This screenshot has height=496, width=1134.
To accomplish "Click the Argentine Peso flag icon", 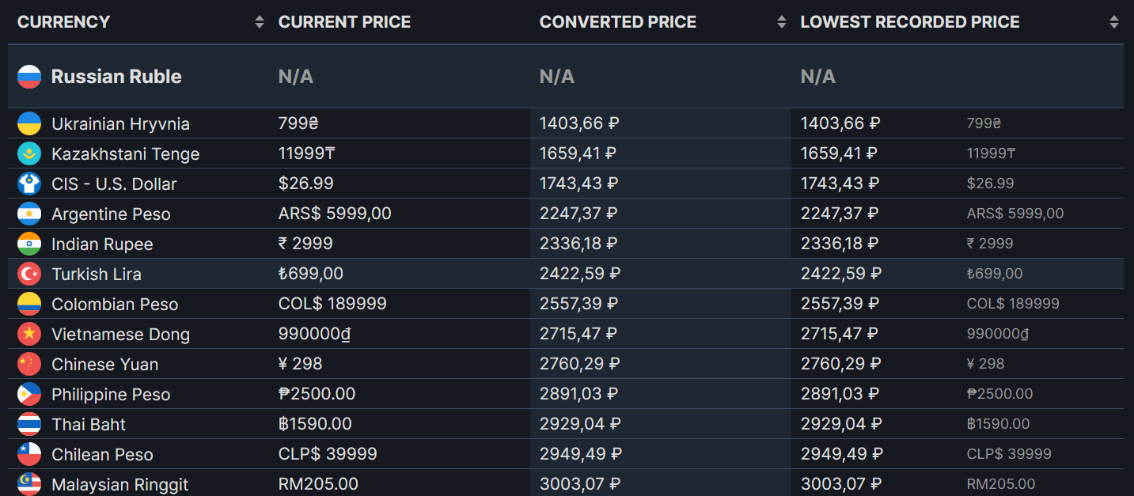I will point(29,214).
